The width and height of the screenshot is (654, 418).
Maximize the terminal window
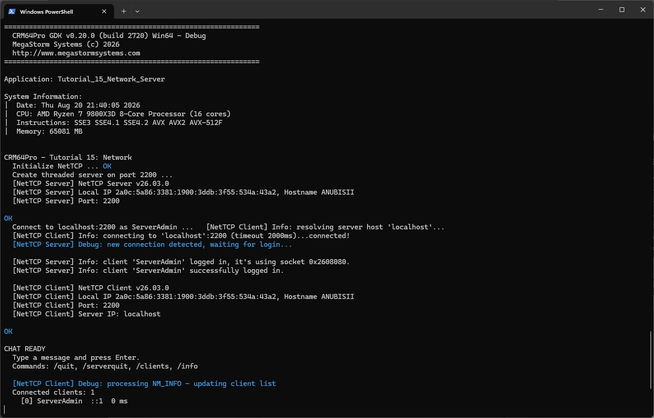(x=622, y=10)
